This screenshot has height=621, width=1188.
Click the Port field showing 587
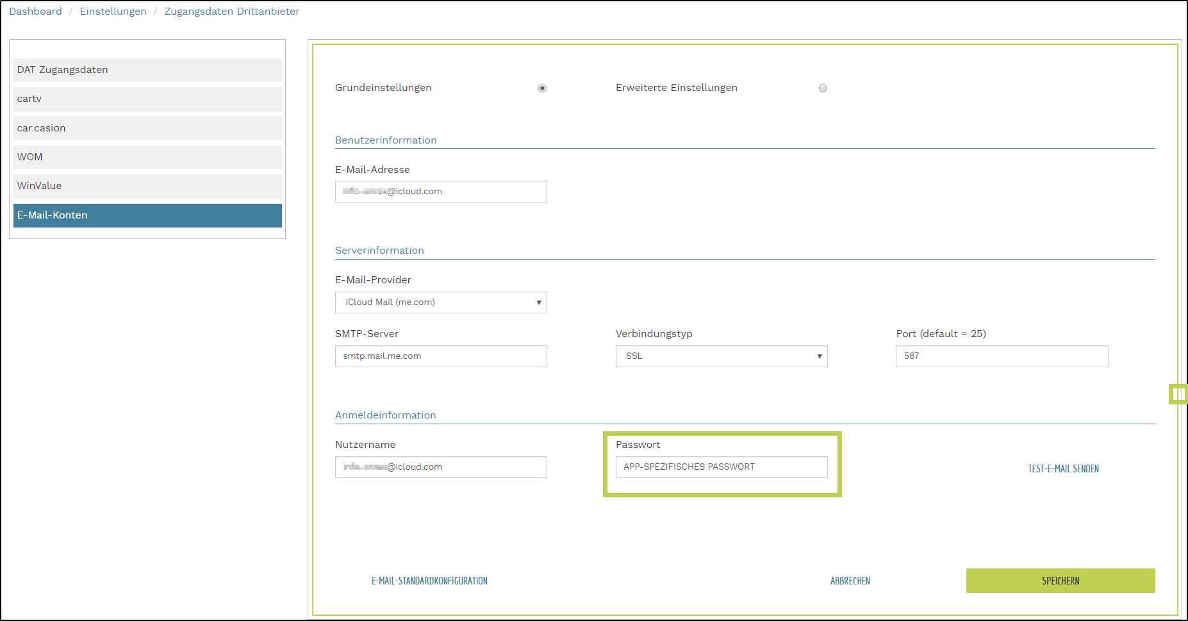click(1002, 356)
